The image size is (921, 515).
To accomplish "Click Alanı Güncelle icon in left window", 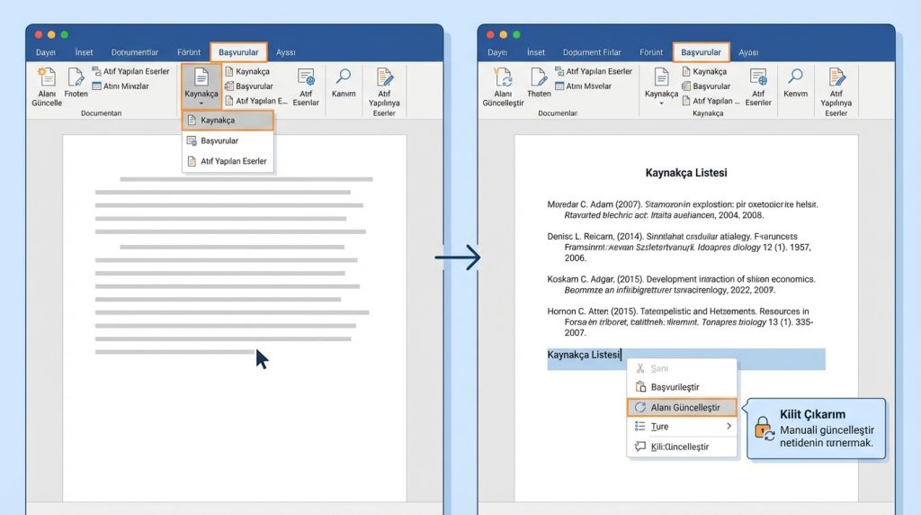I will 47,77.
